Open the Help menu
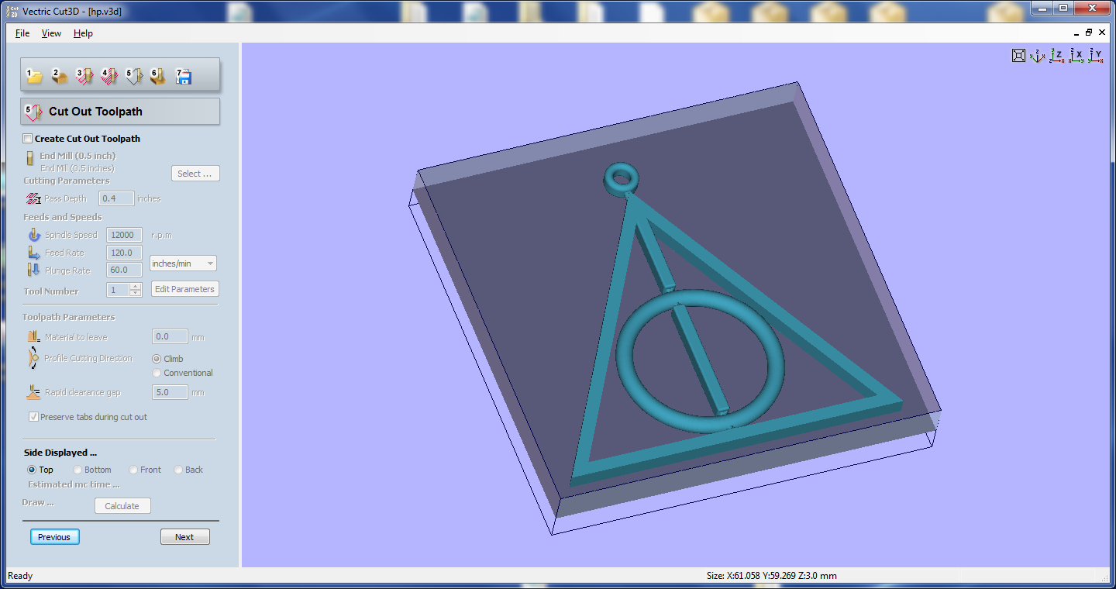 [x=83, y=33]
